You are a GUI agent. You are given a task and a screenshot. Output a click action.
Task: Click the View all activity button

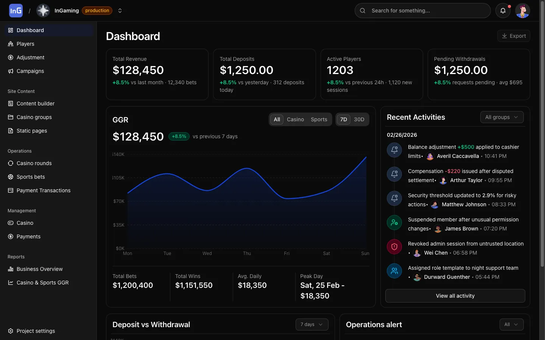pyautogui.click(x=455, y=296)
